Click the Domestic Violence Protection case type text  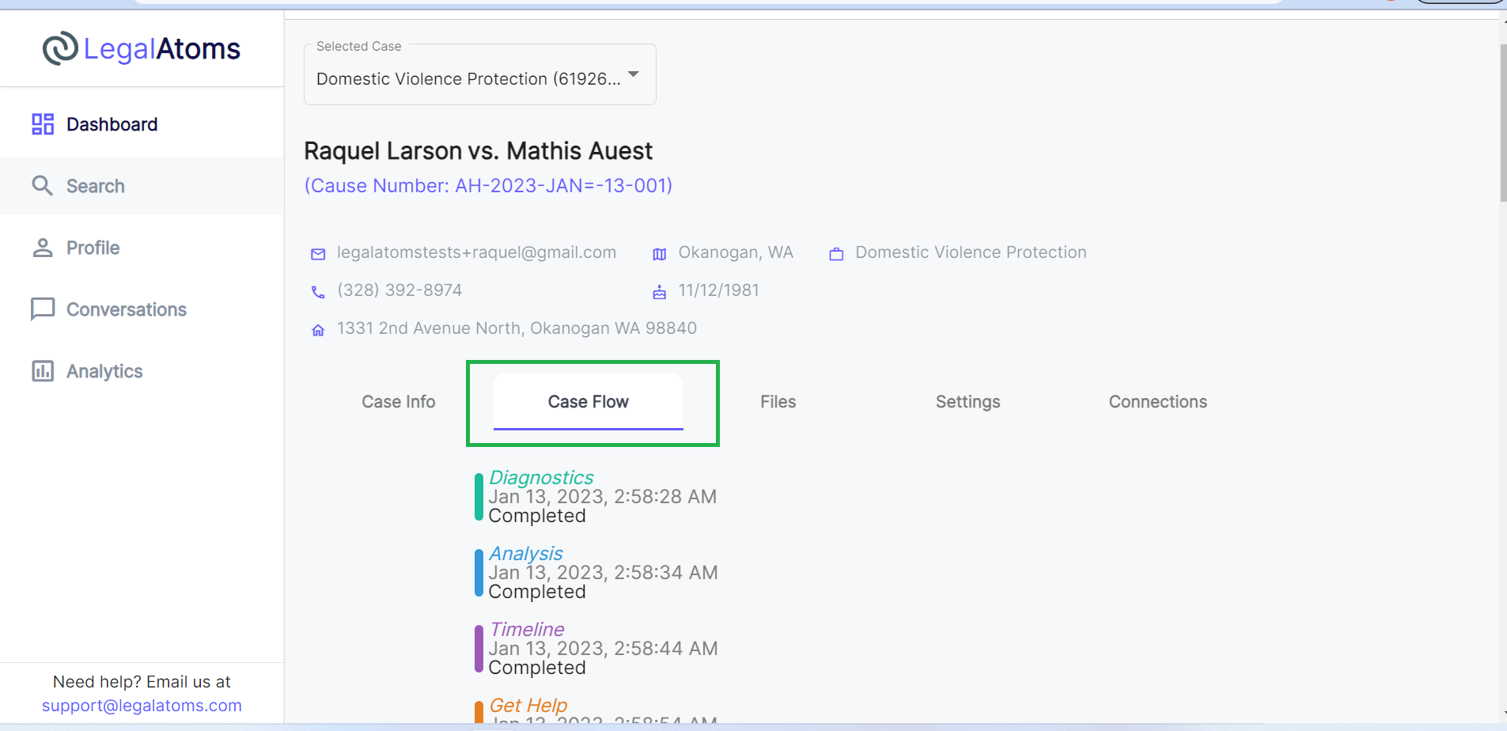point(971,252)
